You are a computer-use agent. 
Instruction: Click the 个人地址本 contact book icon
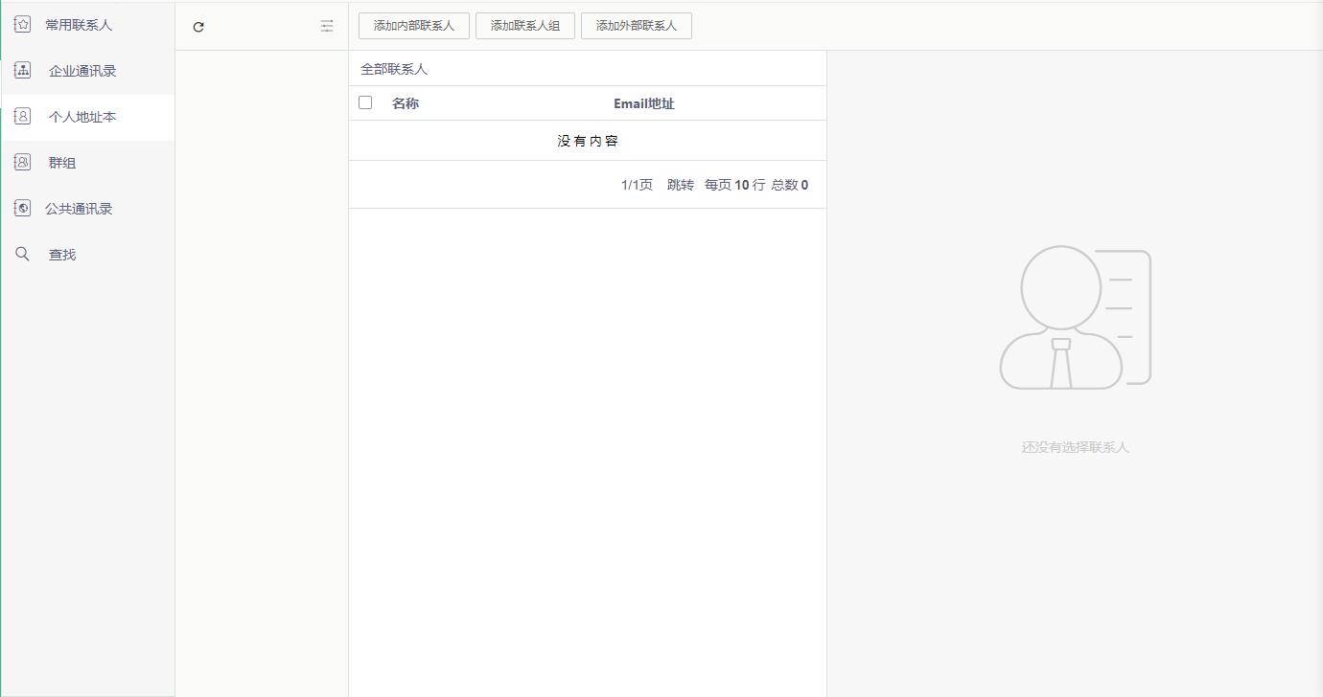coord(22,117)
